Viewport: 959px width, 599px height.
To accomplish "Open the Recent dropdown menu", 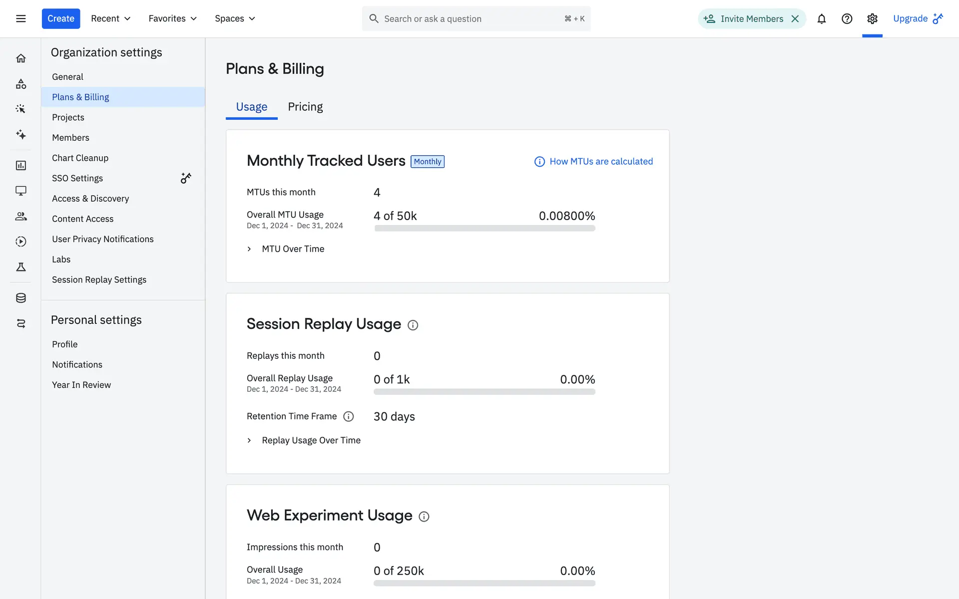I will (110, 18).
